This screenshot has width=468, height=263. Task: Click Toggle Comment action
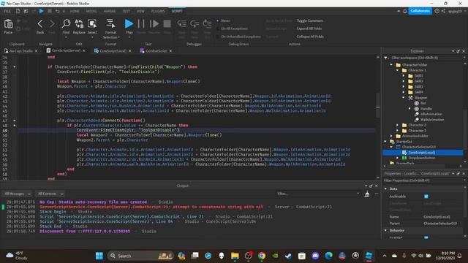(310, 20)
